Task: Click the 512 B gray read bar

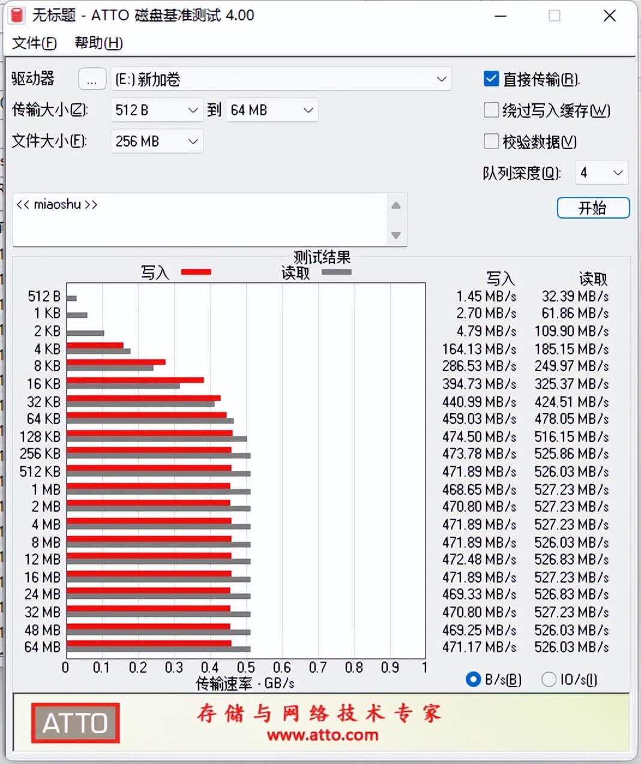Action: click(x=71, y=298)
